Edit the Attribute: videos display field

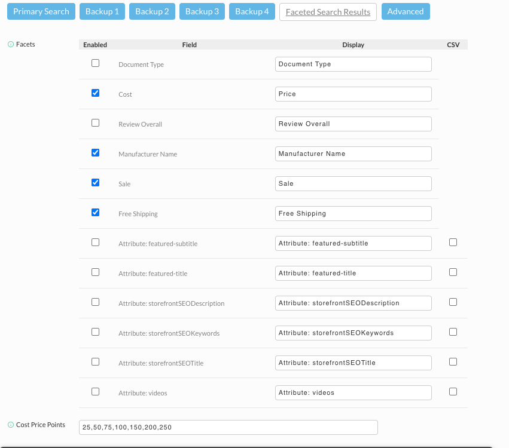click(x=353, y=392)
